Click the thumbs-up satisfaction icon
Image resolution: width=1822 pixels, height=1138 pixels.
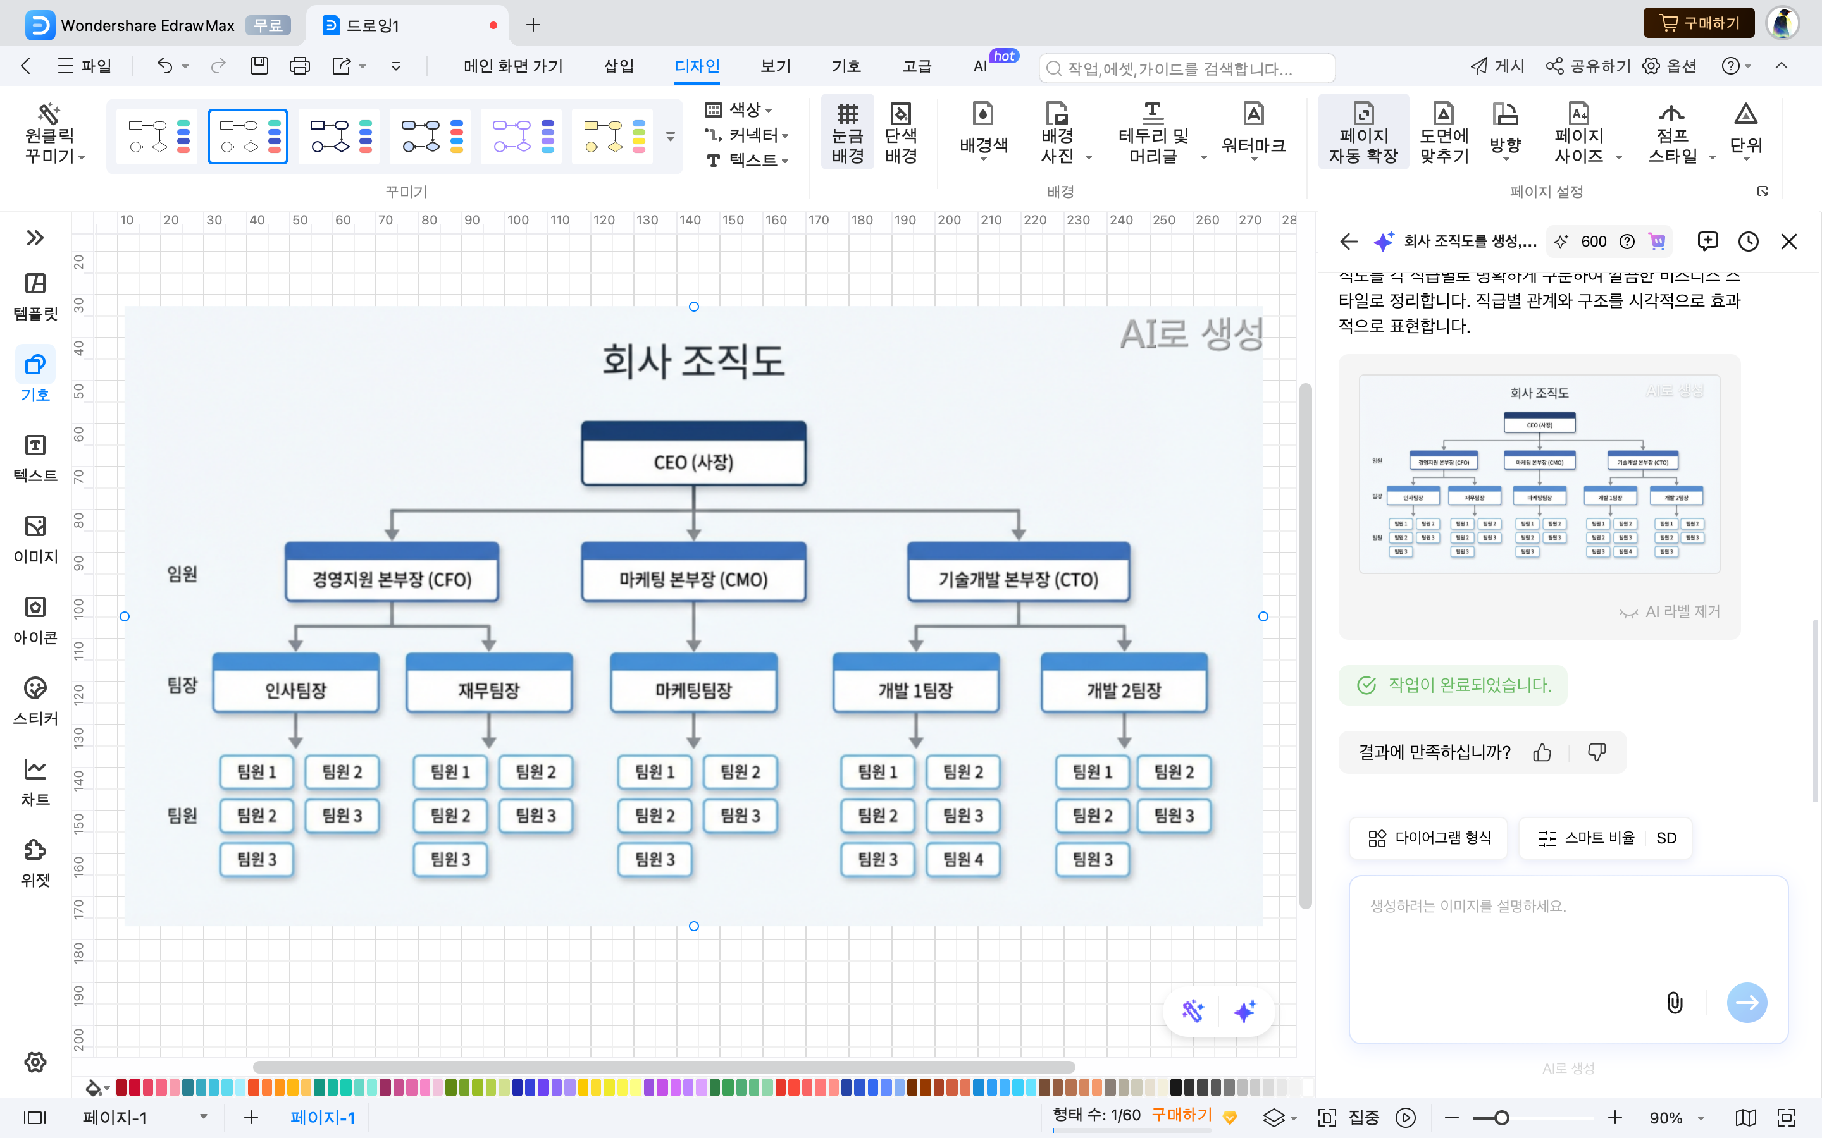point(1542,752)
